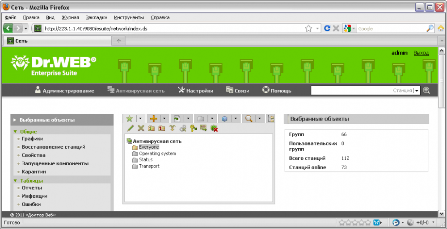Screen dimensions: 447x229
Task: Open the Станция search type dropdown
Action: 417,91
